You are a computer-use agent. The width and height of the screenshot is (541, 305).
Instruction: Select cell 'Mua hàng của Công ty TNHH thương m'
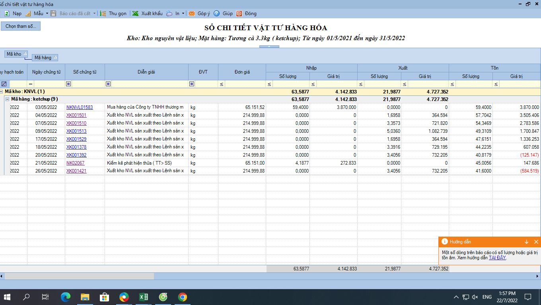tap(146, 107)
